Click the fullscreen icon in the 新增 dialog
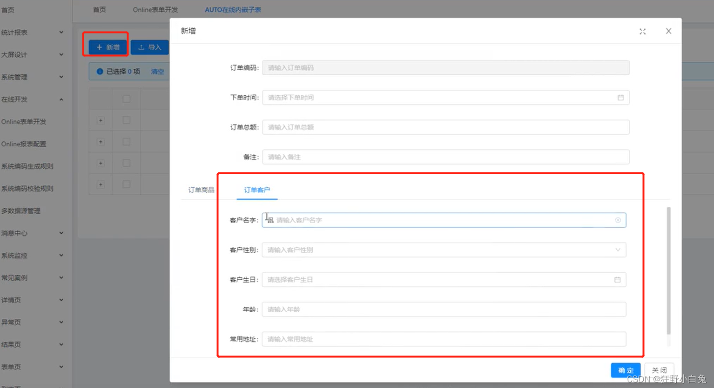Image resolution: width=714 pixels, height=388 pixels. click(x=642, y=31)
